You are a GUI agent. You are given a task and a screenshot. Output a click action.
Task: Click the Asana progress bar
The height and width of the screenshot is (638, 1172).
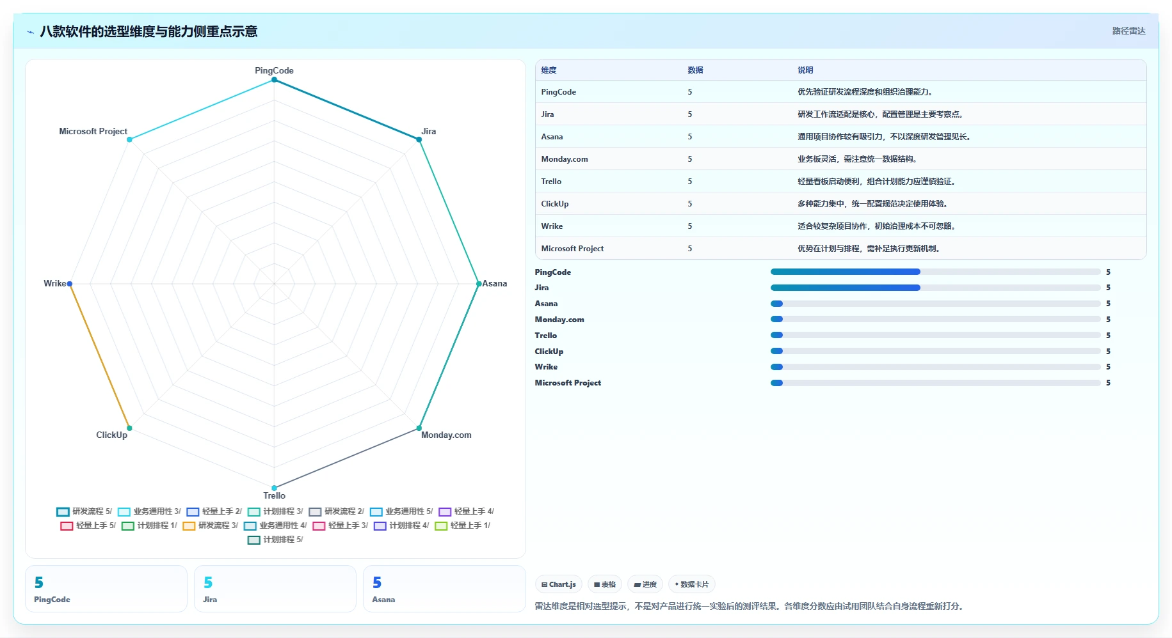coord(935,304)
